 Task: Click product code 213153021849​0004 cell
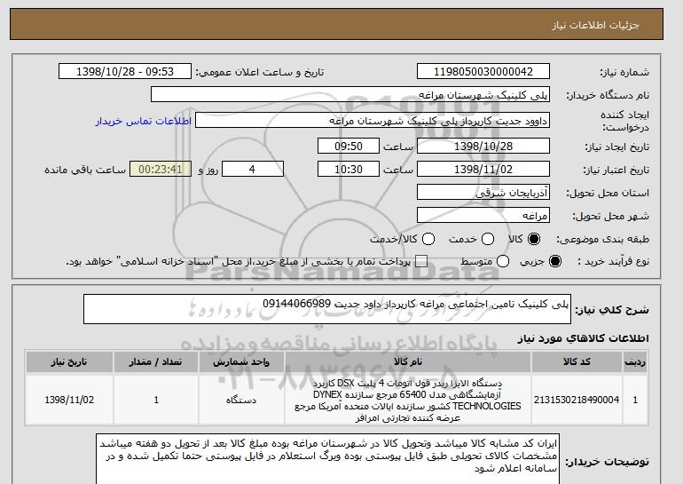coord(577,400)
